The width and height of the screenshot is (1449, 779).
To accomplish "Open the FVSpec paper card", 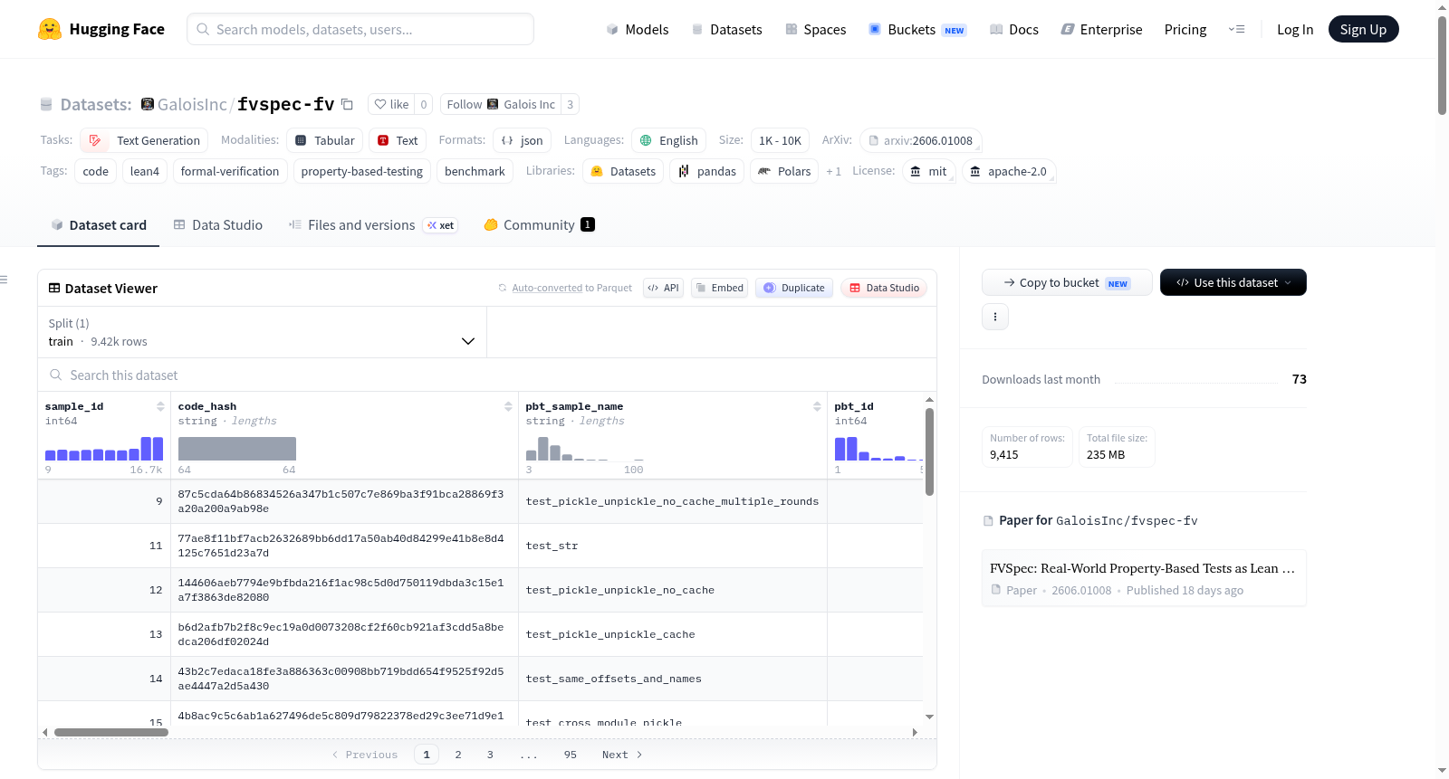I will coord(1144,578).
